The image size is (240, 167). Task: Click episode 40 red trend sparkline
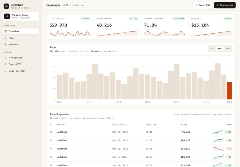click(218, 149)
